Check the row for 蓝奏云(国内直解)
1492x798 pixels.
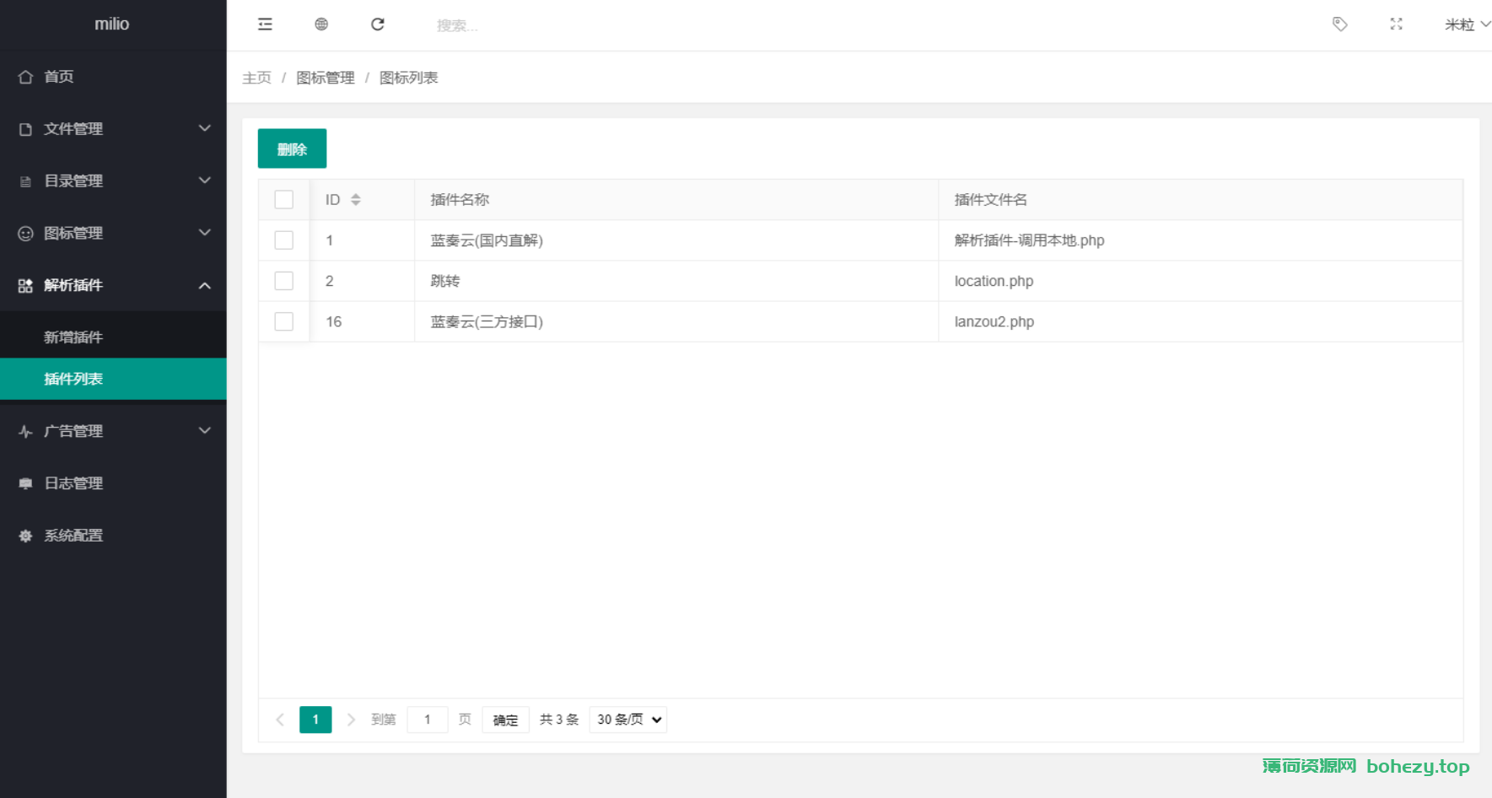[x=284, y=240]
